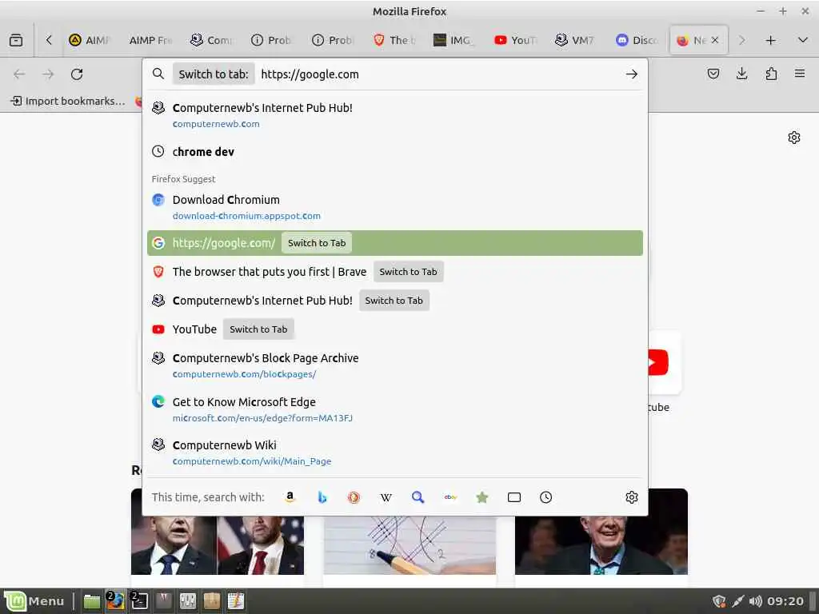Viewport: 819px width, 614px height.
Task: Open the Linux Mint Menu button
Action: tap(34, 601)
